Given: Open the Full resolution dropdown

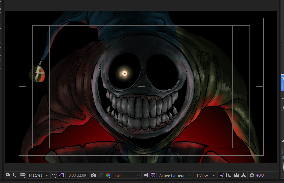Looking at the screenshot, I should 126,176.
